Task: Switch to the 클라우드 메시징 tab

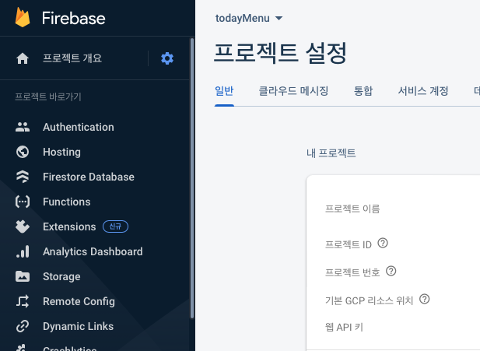Action: [293, 91]
